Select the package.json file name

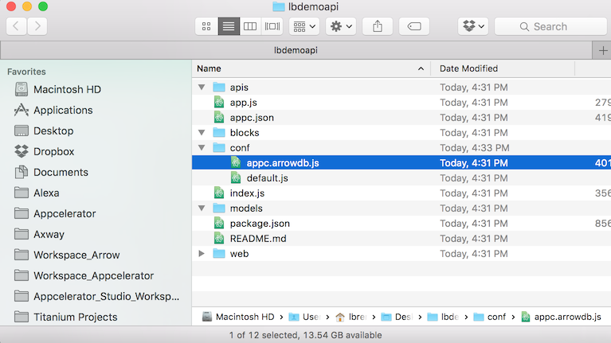pyautogui.click(x=260, y=224)
